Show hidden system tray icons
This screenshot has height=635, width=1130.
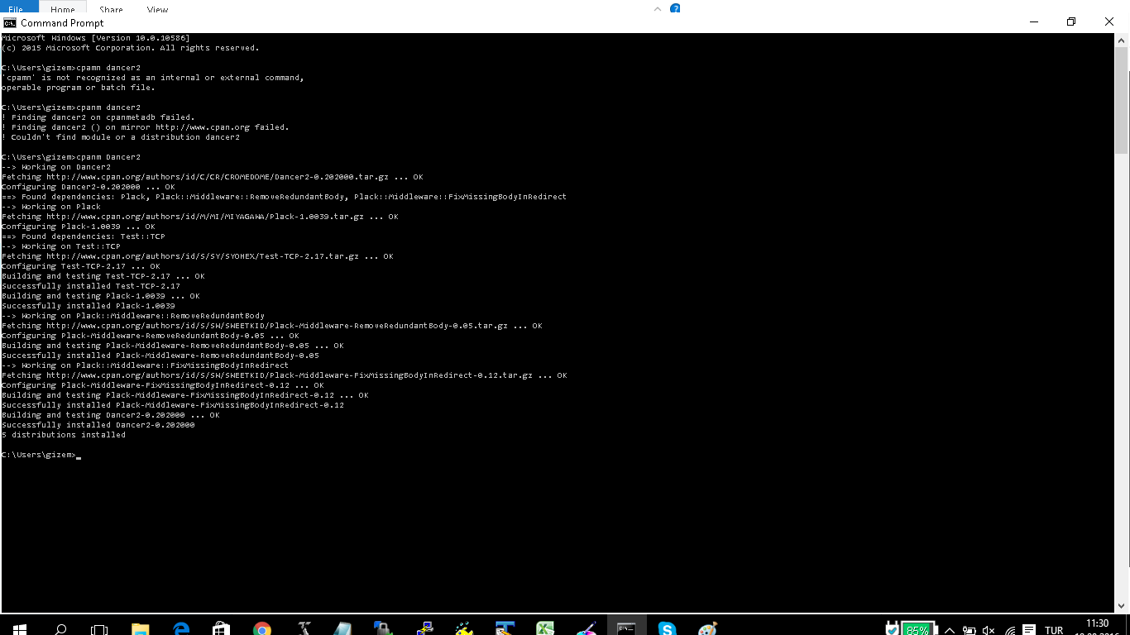pyautogui.click(x=950, y=630)
